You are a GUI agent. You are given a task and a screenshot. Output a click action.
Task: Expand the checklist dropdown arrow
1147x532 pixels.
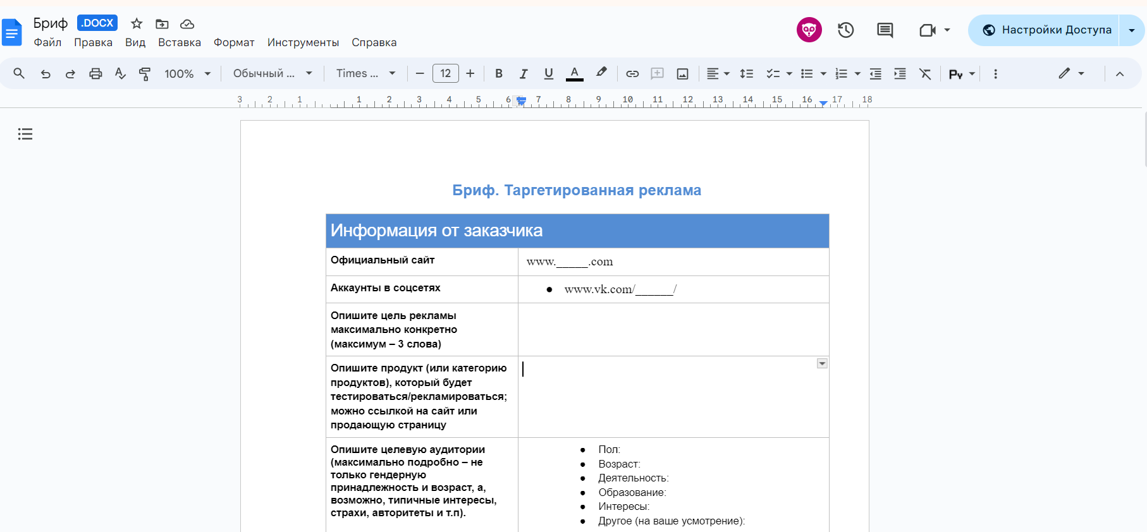pyautogui.click(x=789, y=74)
